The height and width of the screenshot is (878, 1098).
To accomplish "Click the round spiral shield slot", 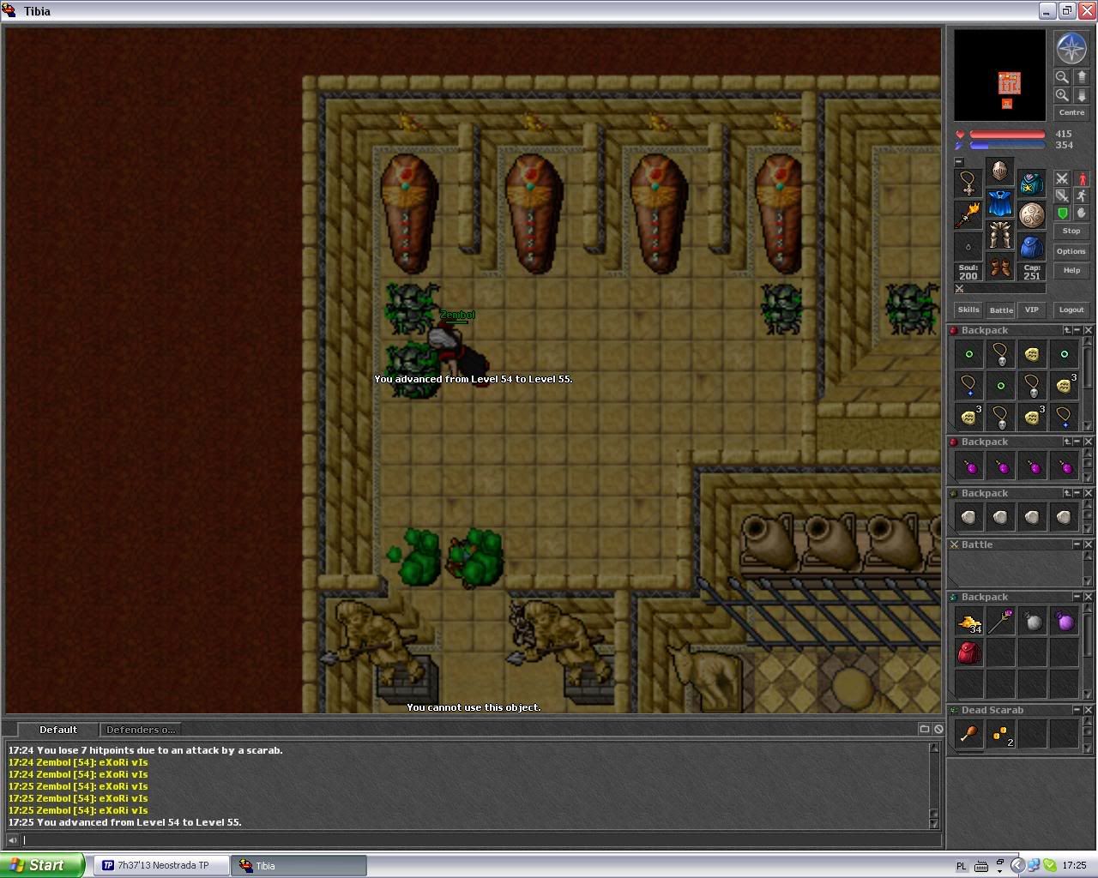I will pyautogui.click(x=1031, y=215).
